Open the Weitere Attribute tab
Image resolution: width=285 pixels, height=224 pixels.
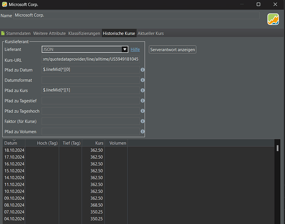[48, 34]
